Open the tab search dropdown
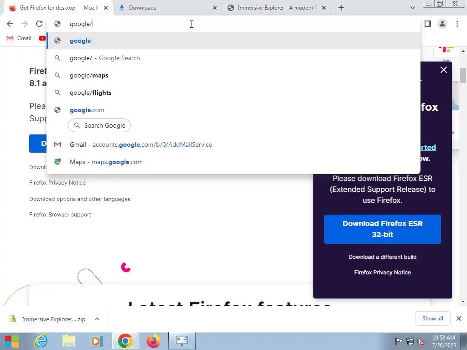Viewport: 467px width, 350px height. 412,8
